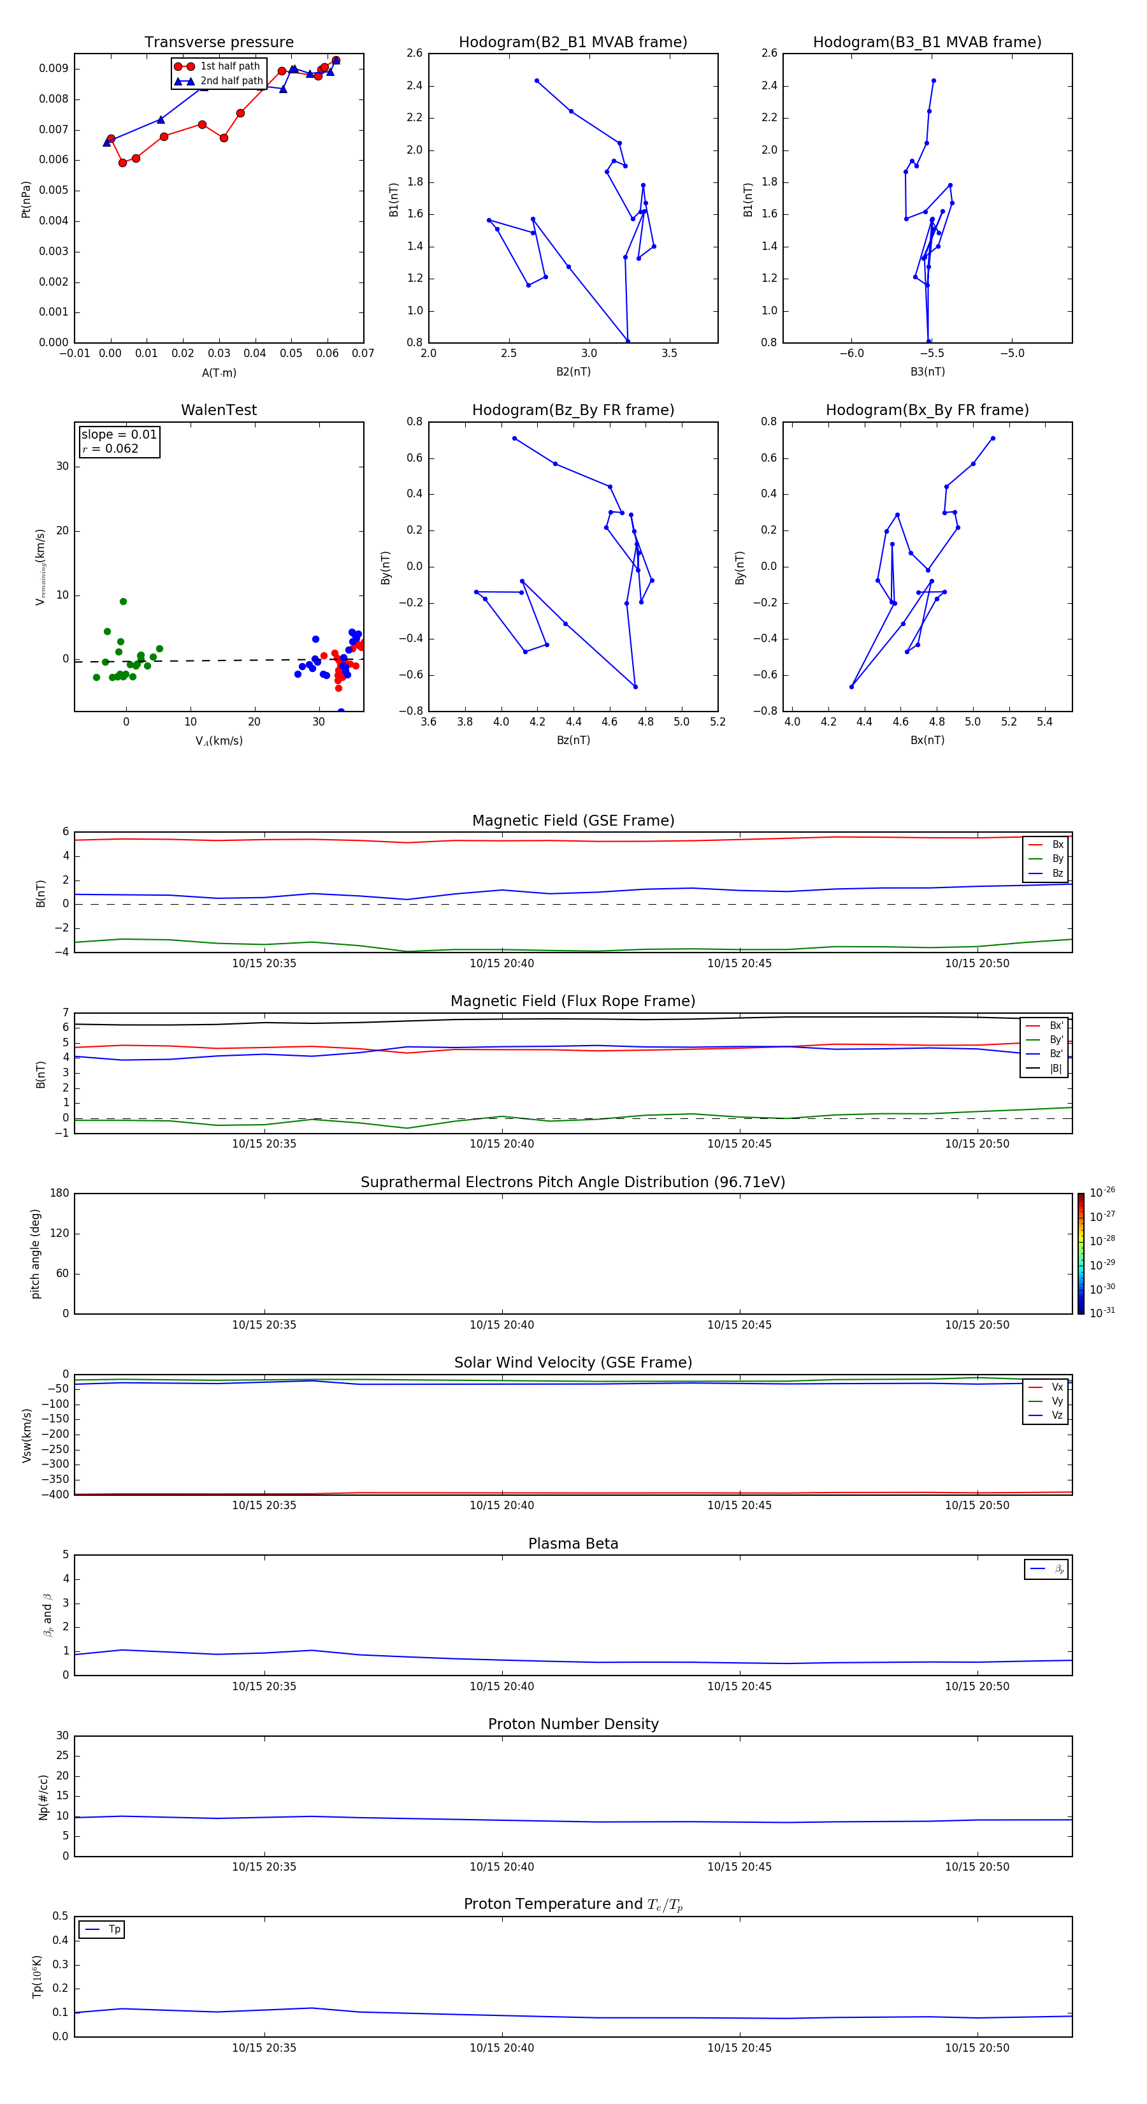Click By legend entry in GSE magnetic field plot
This screenshot has height=2104, width=1147.
click(x=1046, y=859)
